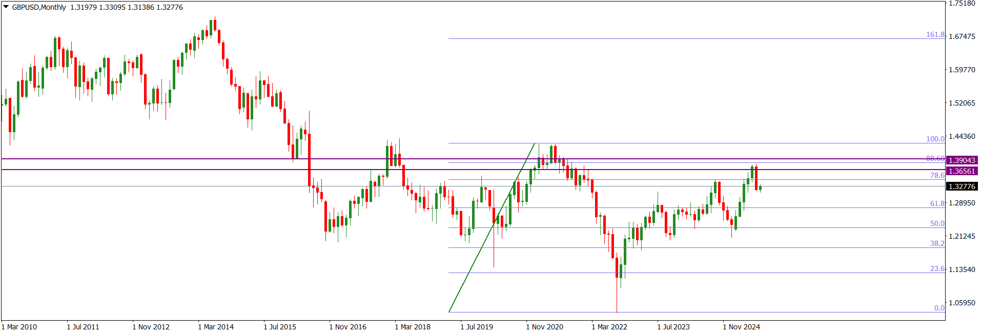The width and height of the screenshot is (982, 334).
Task: Click the 1 Nov 2016 date label
Action: click(347, 327)
